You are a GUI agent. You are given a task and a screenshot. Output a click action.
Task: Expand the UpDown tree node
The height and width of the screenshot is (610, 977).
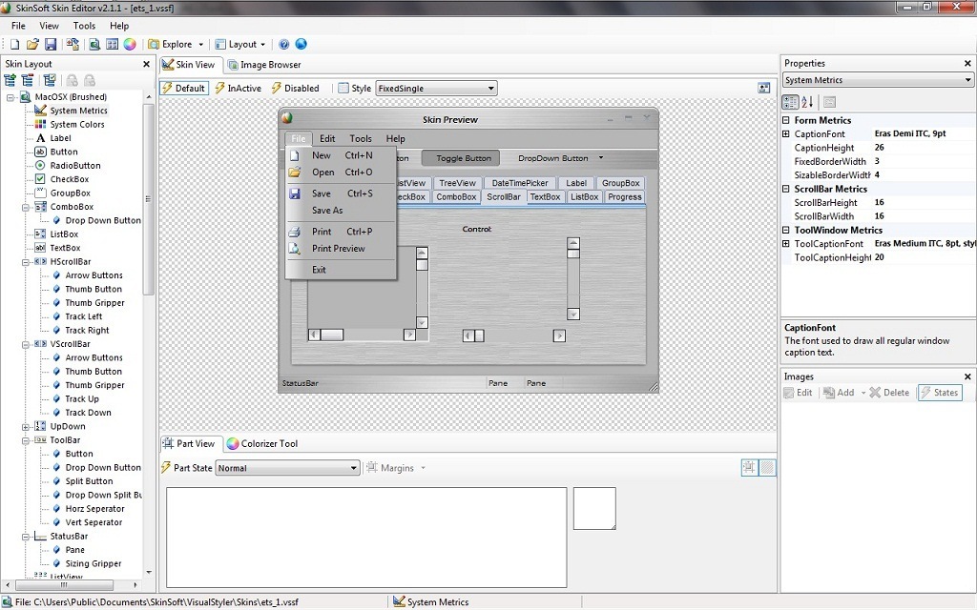pos(26,427)
